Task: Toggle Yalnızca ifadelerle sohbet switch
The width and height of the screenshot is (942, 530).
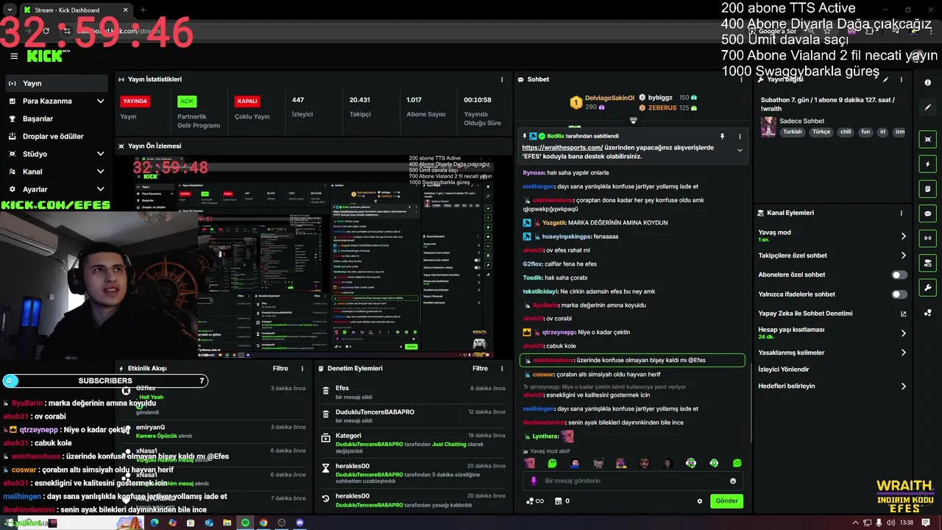Action: point(899,294)
